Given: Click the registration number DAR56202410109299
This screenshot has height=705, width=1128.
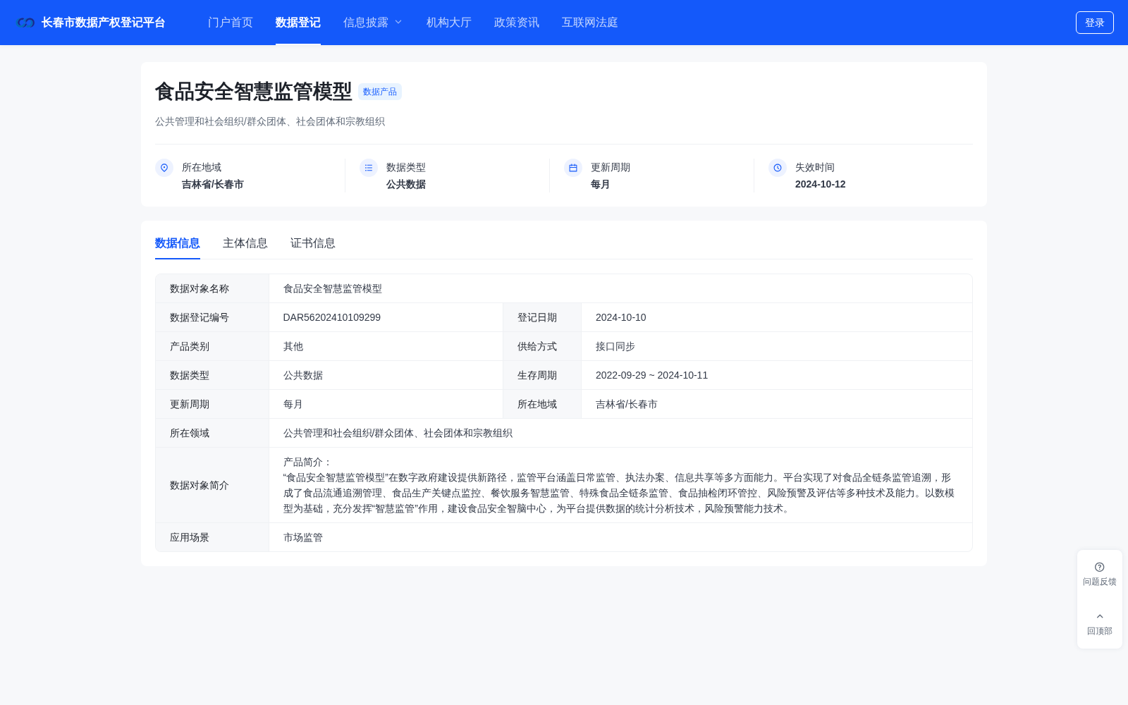Looking at the screenshot, I should tap(332, 317).
